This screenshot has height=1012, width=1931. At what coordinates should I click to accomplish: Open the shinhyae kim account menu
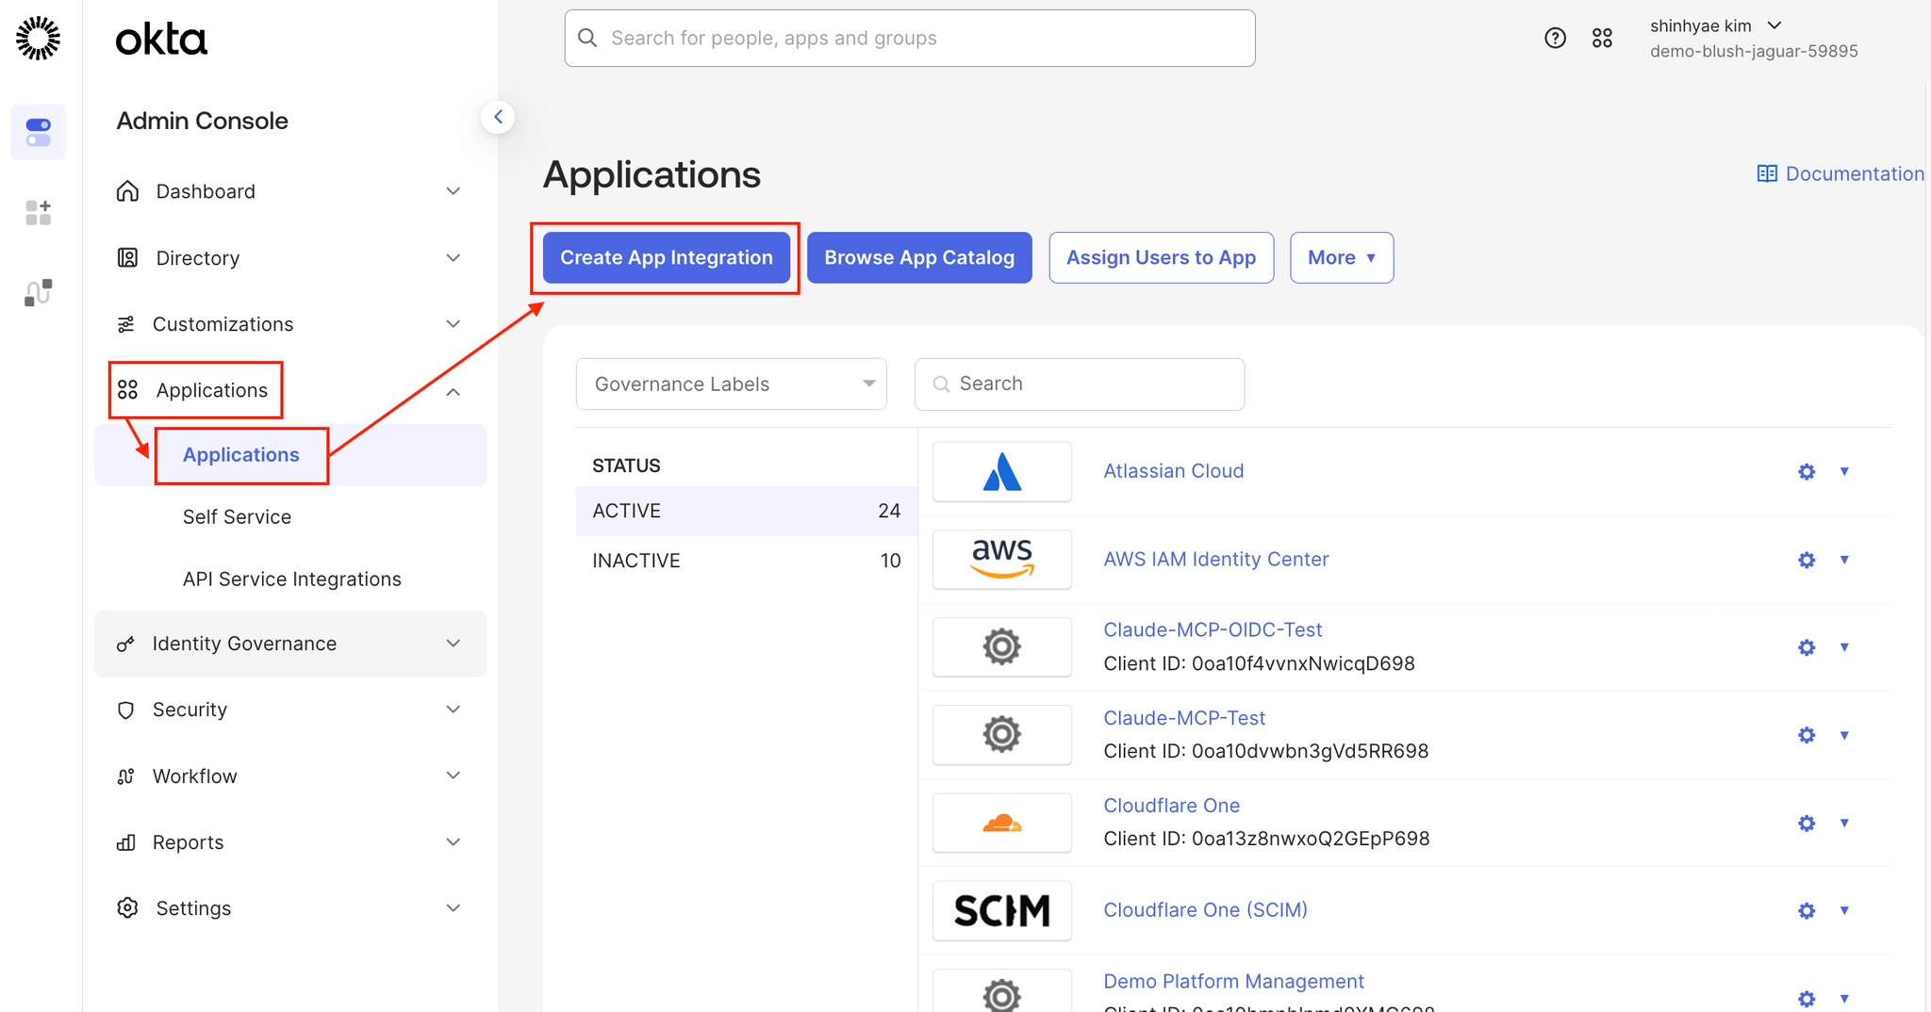pos(1754,38)
